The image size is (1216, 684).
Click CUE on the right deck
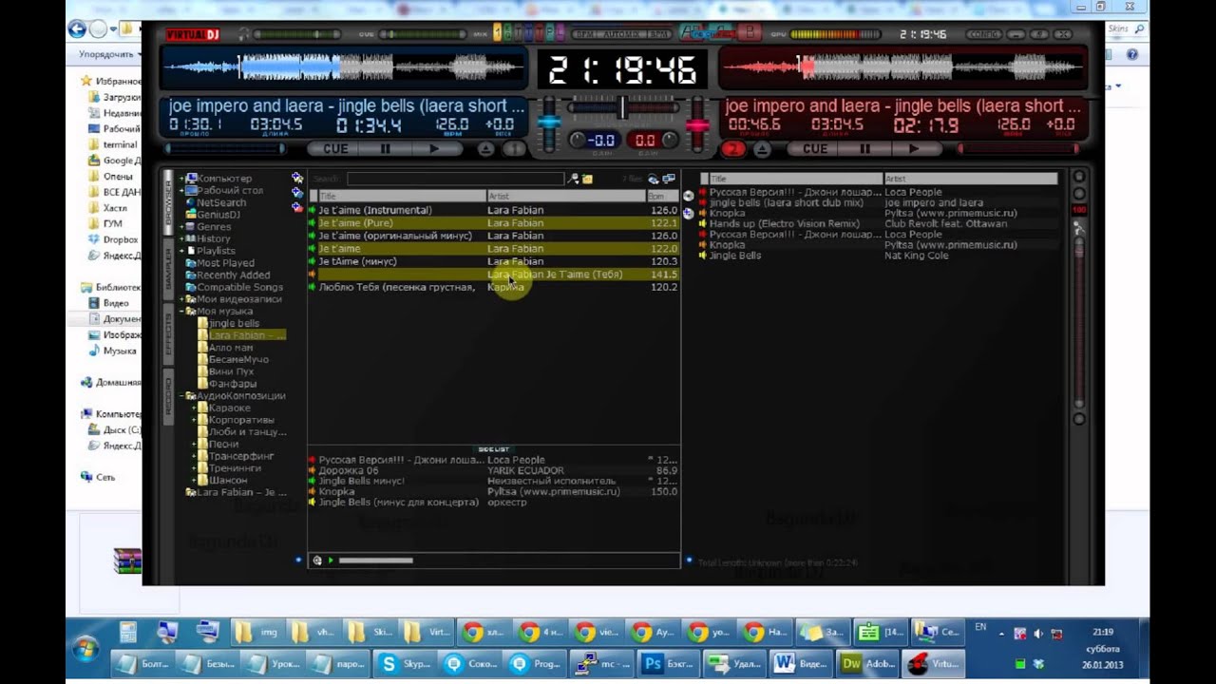pos(815,149)
